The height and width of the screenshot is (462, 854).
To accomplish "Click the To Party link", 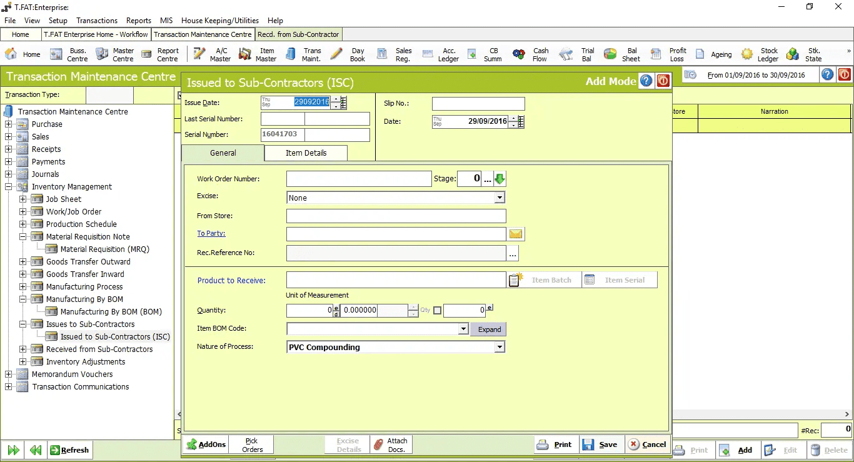I will tap(211, 233).
